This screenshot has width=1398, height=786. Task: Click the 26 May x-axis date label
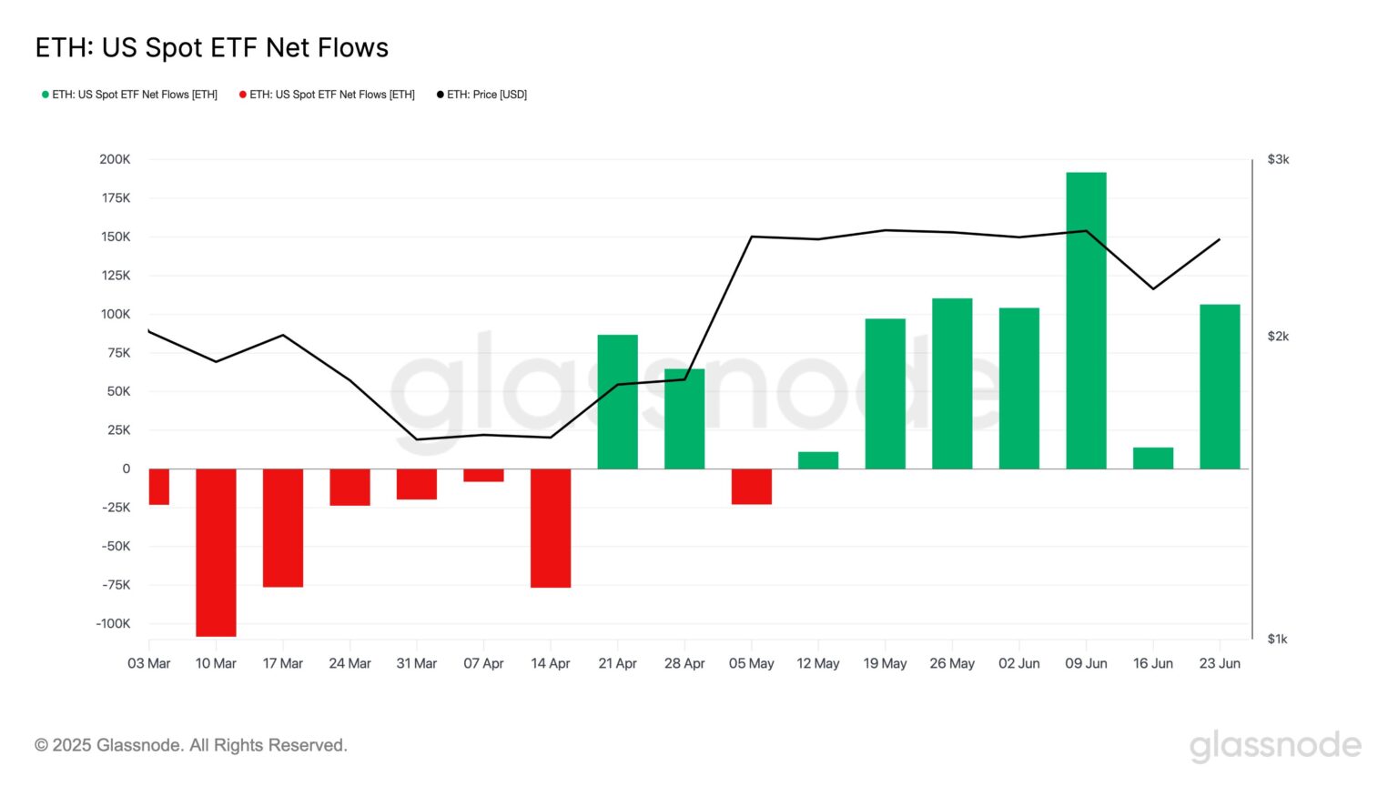click(952, 664)
